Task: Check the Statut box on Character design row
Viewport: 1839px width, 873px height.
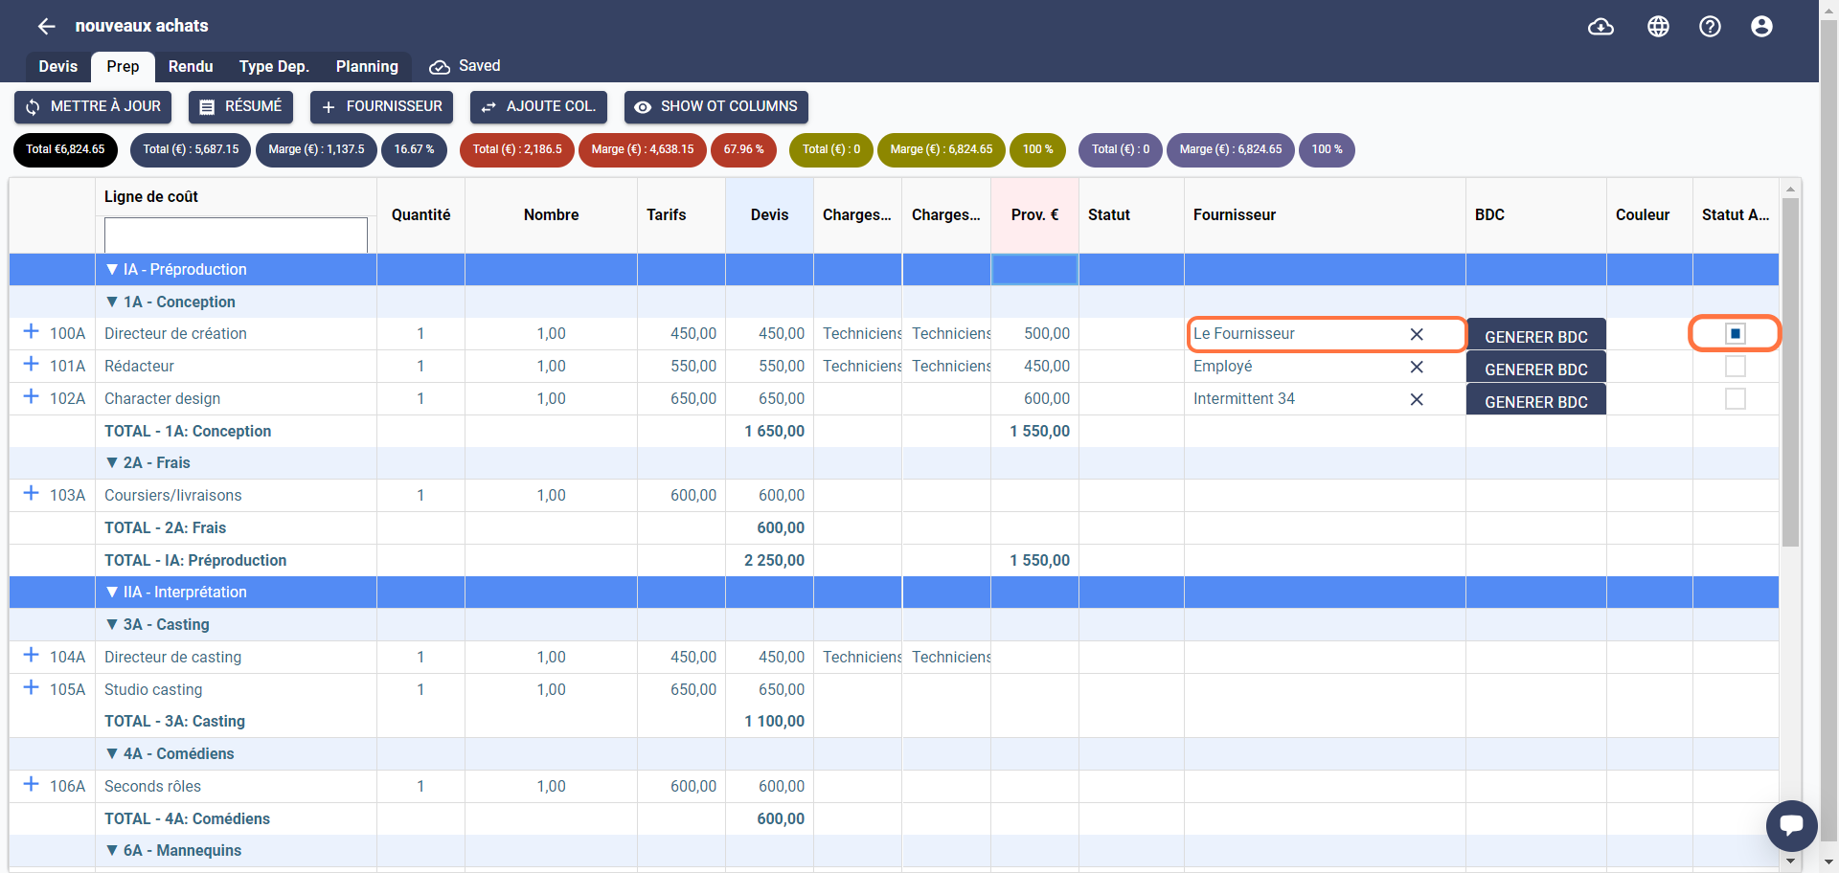Action: tap(1736, 398)
